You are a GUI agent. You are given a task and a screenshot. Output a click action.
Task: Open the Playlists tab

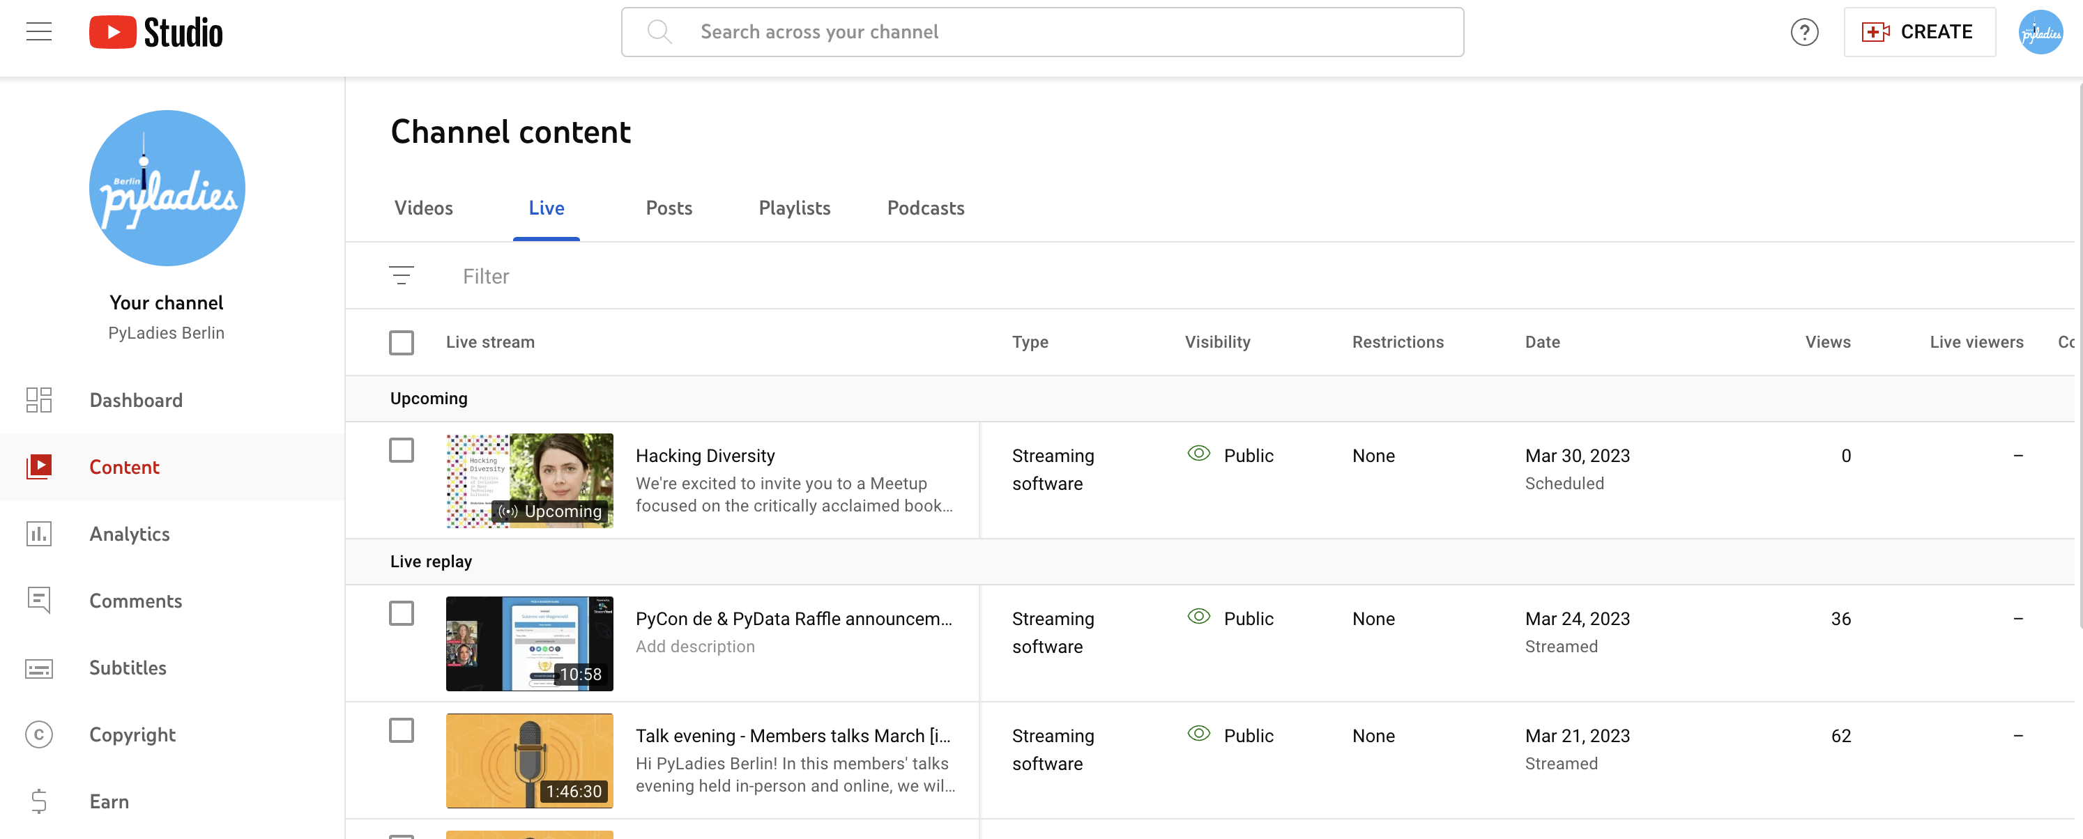coord(794,208)
